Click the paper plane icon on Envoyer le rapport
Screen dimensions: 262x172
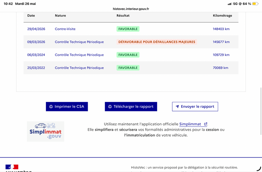pos(177,106)
